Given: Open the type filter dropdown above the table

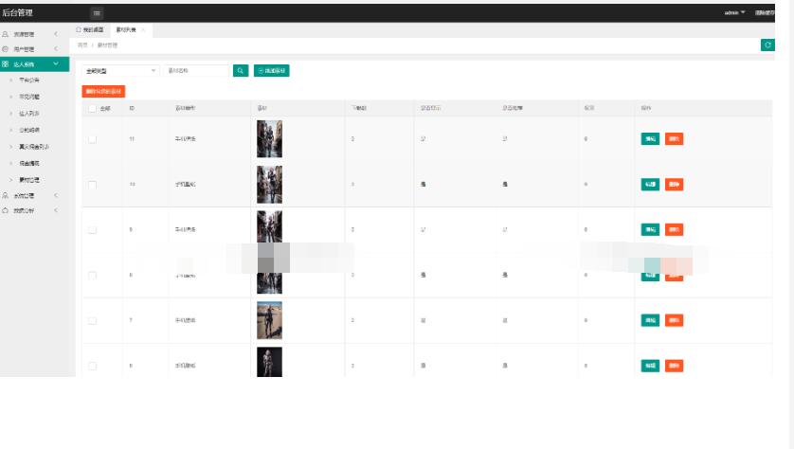Looking at the screenshot, I should coord(121,70).
